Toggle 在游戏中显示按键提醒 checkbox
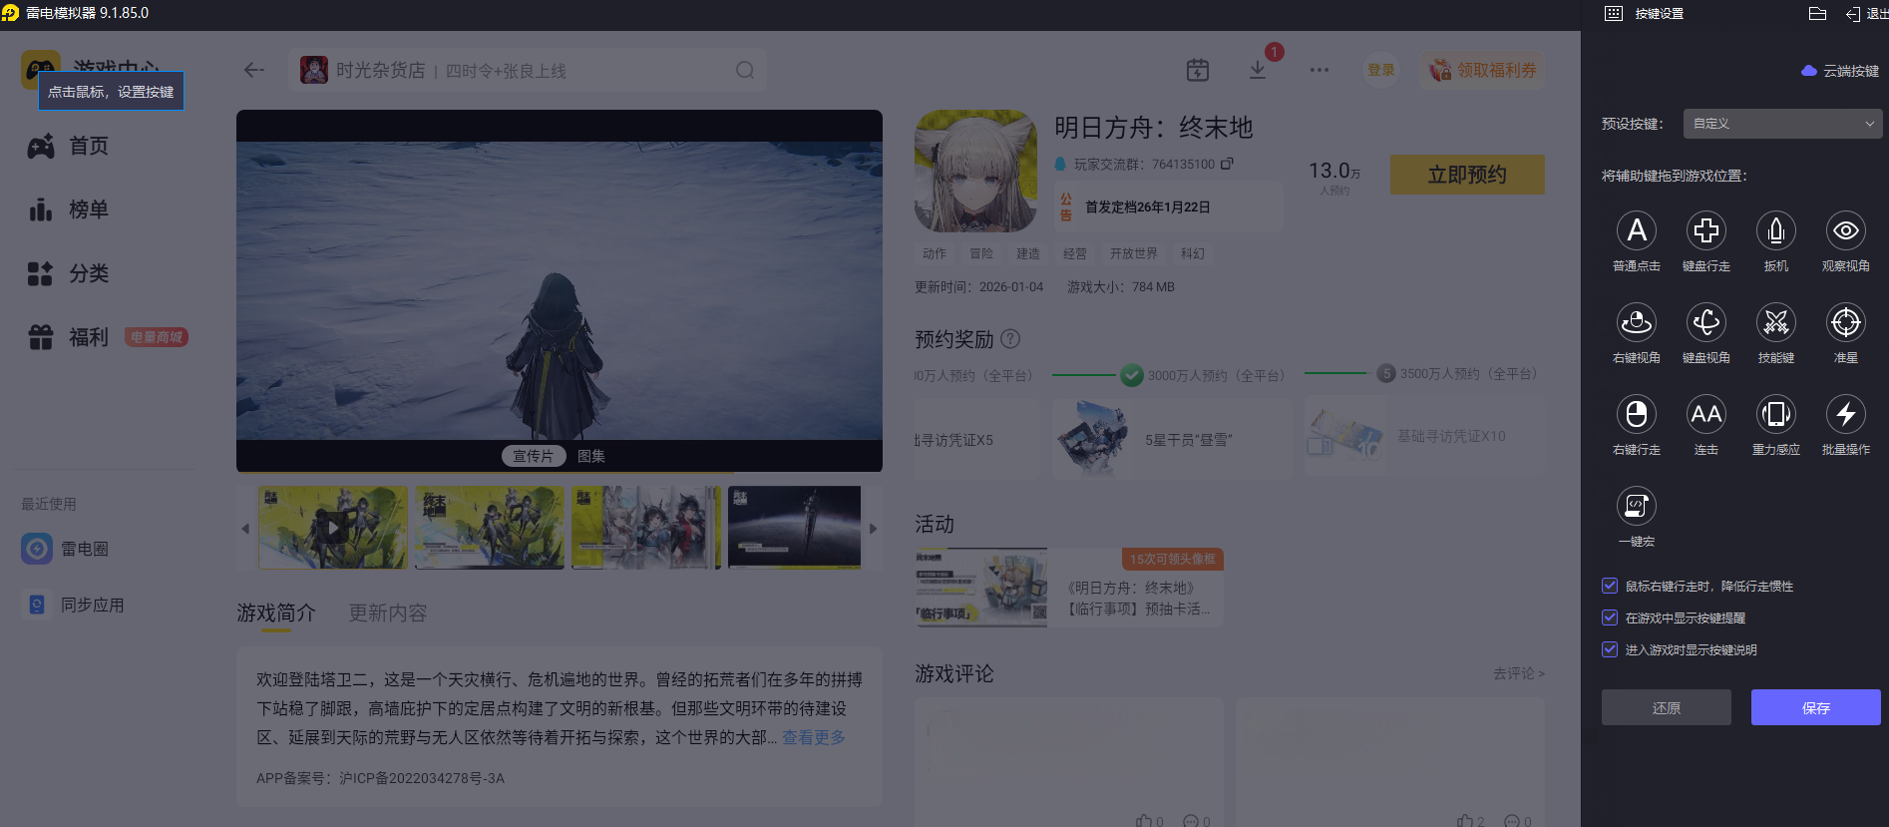Image resolution: width=1889 pixels, height=827 pixels. pos(1610,619)
